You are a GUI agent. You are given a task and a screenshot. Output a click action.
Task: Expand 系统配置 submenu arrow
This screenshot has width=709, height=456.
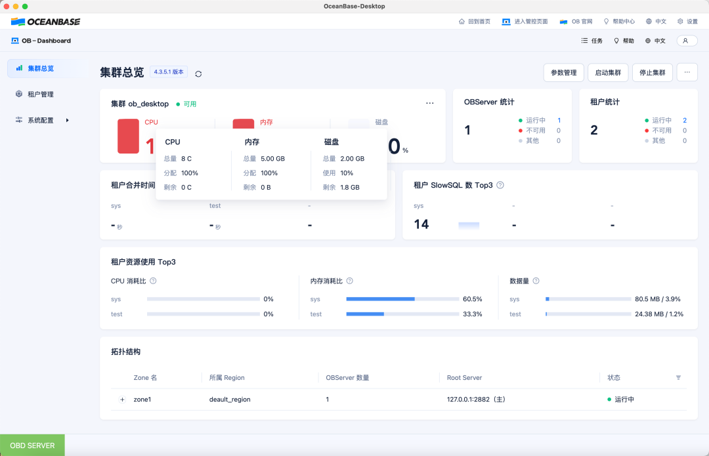(x=68, y=120)
